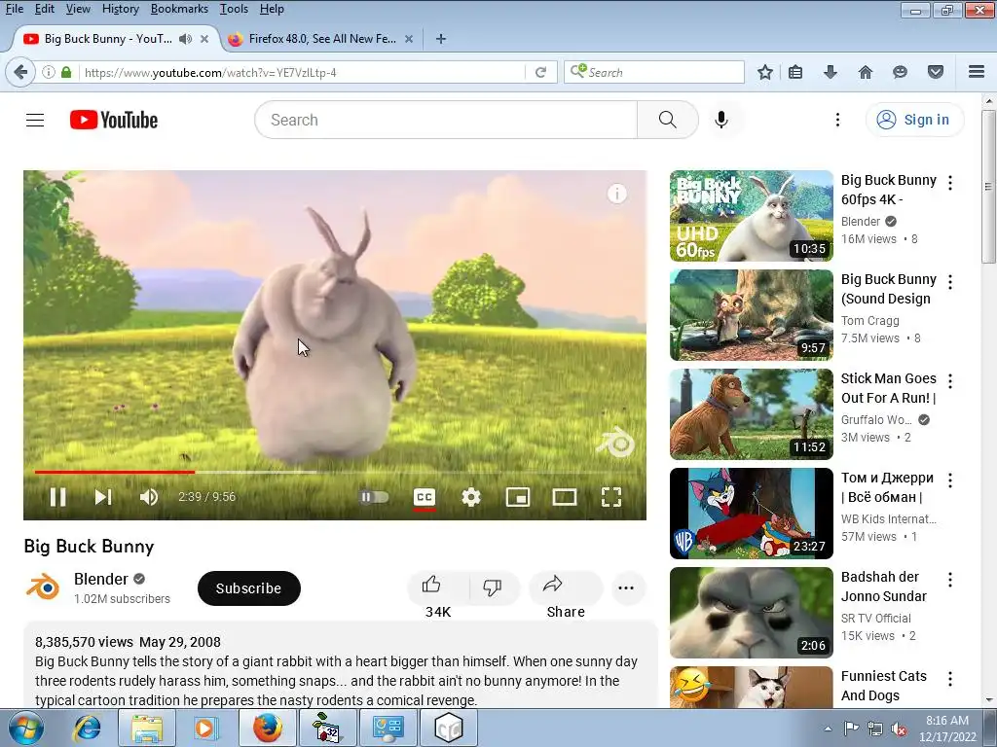Viewport: 997px width, 747px height.
Task: Open Том и Джерри video title
Action: coord(887,487)
